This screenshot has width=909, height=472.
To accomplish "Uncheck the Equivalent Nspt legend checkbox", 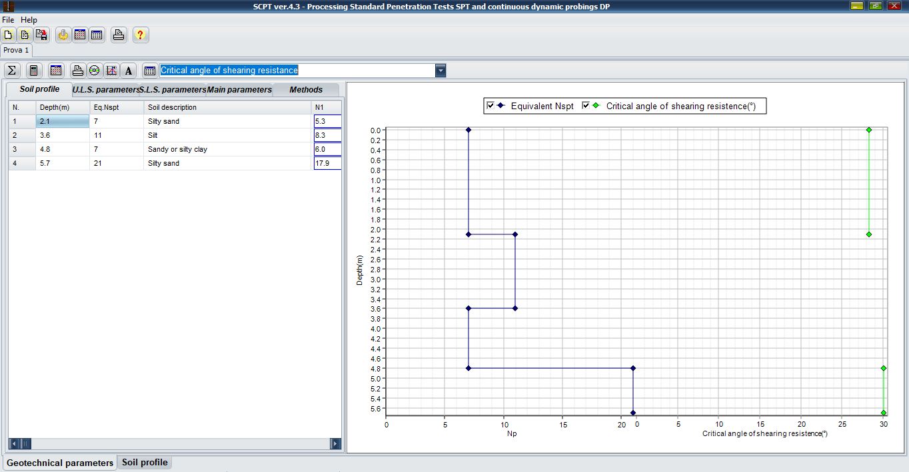I will [490, 106].
